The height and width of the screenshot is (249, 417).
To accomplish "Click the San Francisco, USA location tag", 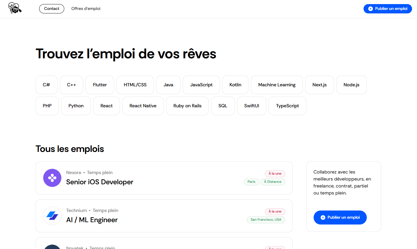I will (x=266, y=220).
